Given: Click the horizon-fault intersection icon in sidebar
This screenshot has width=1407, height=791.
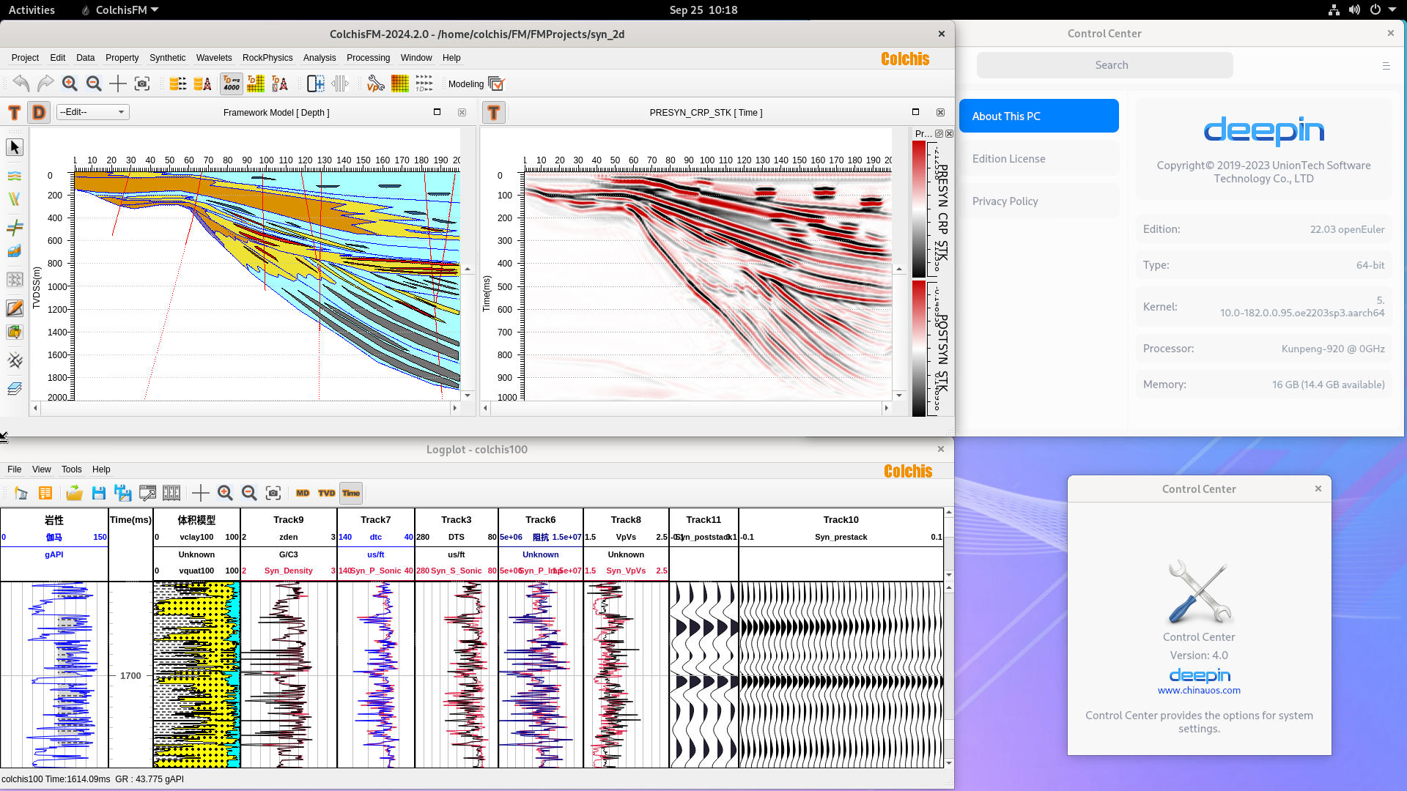Looking at the screenshot, I should point(15,227).
